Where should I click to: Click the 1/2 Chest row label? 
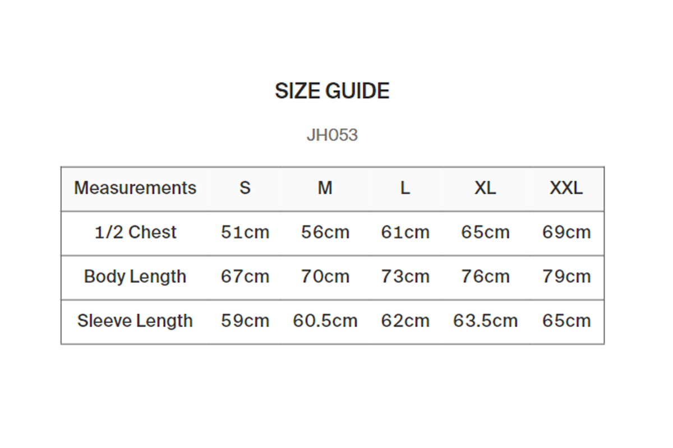[135, 232]
